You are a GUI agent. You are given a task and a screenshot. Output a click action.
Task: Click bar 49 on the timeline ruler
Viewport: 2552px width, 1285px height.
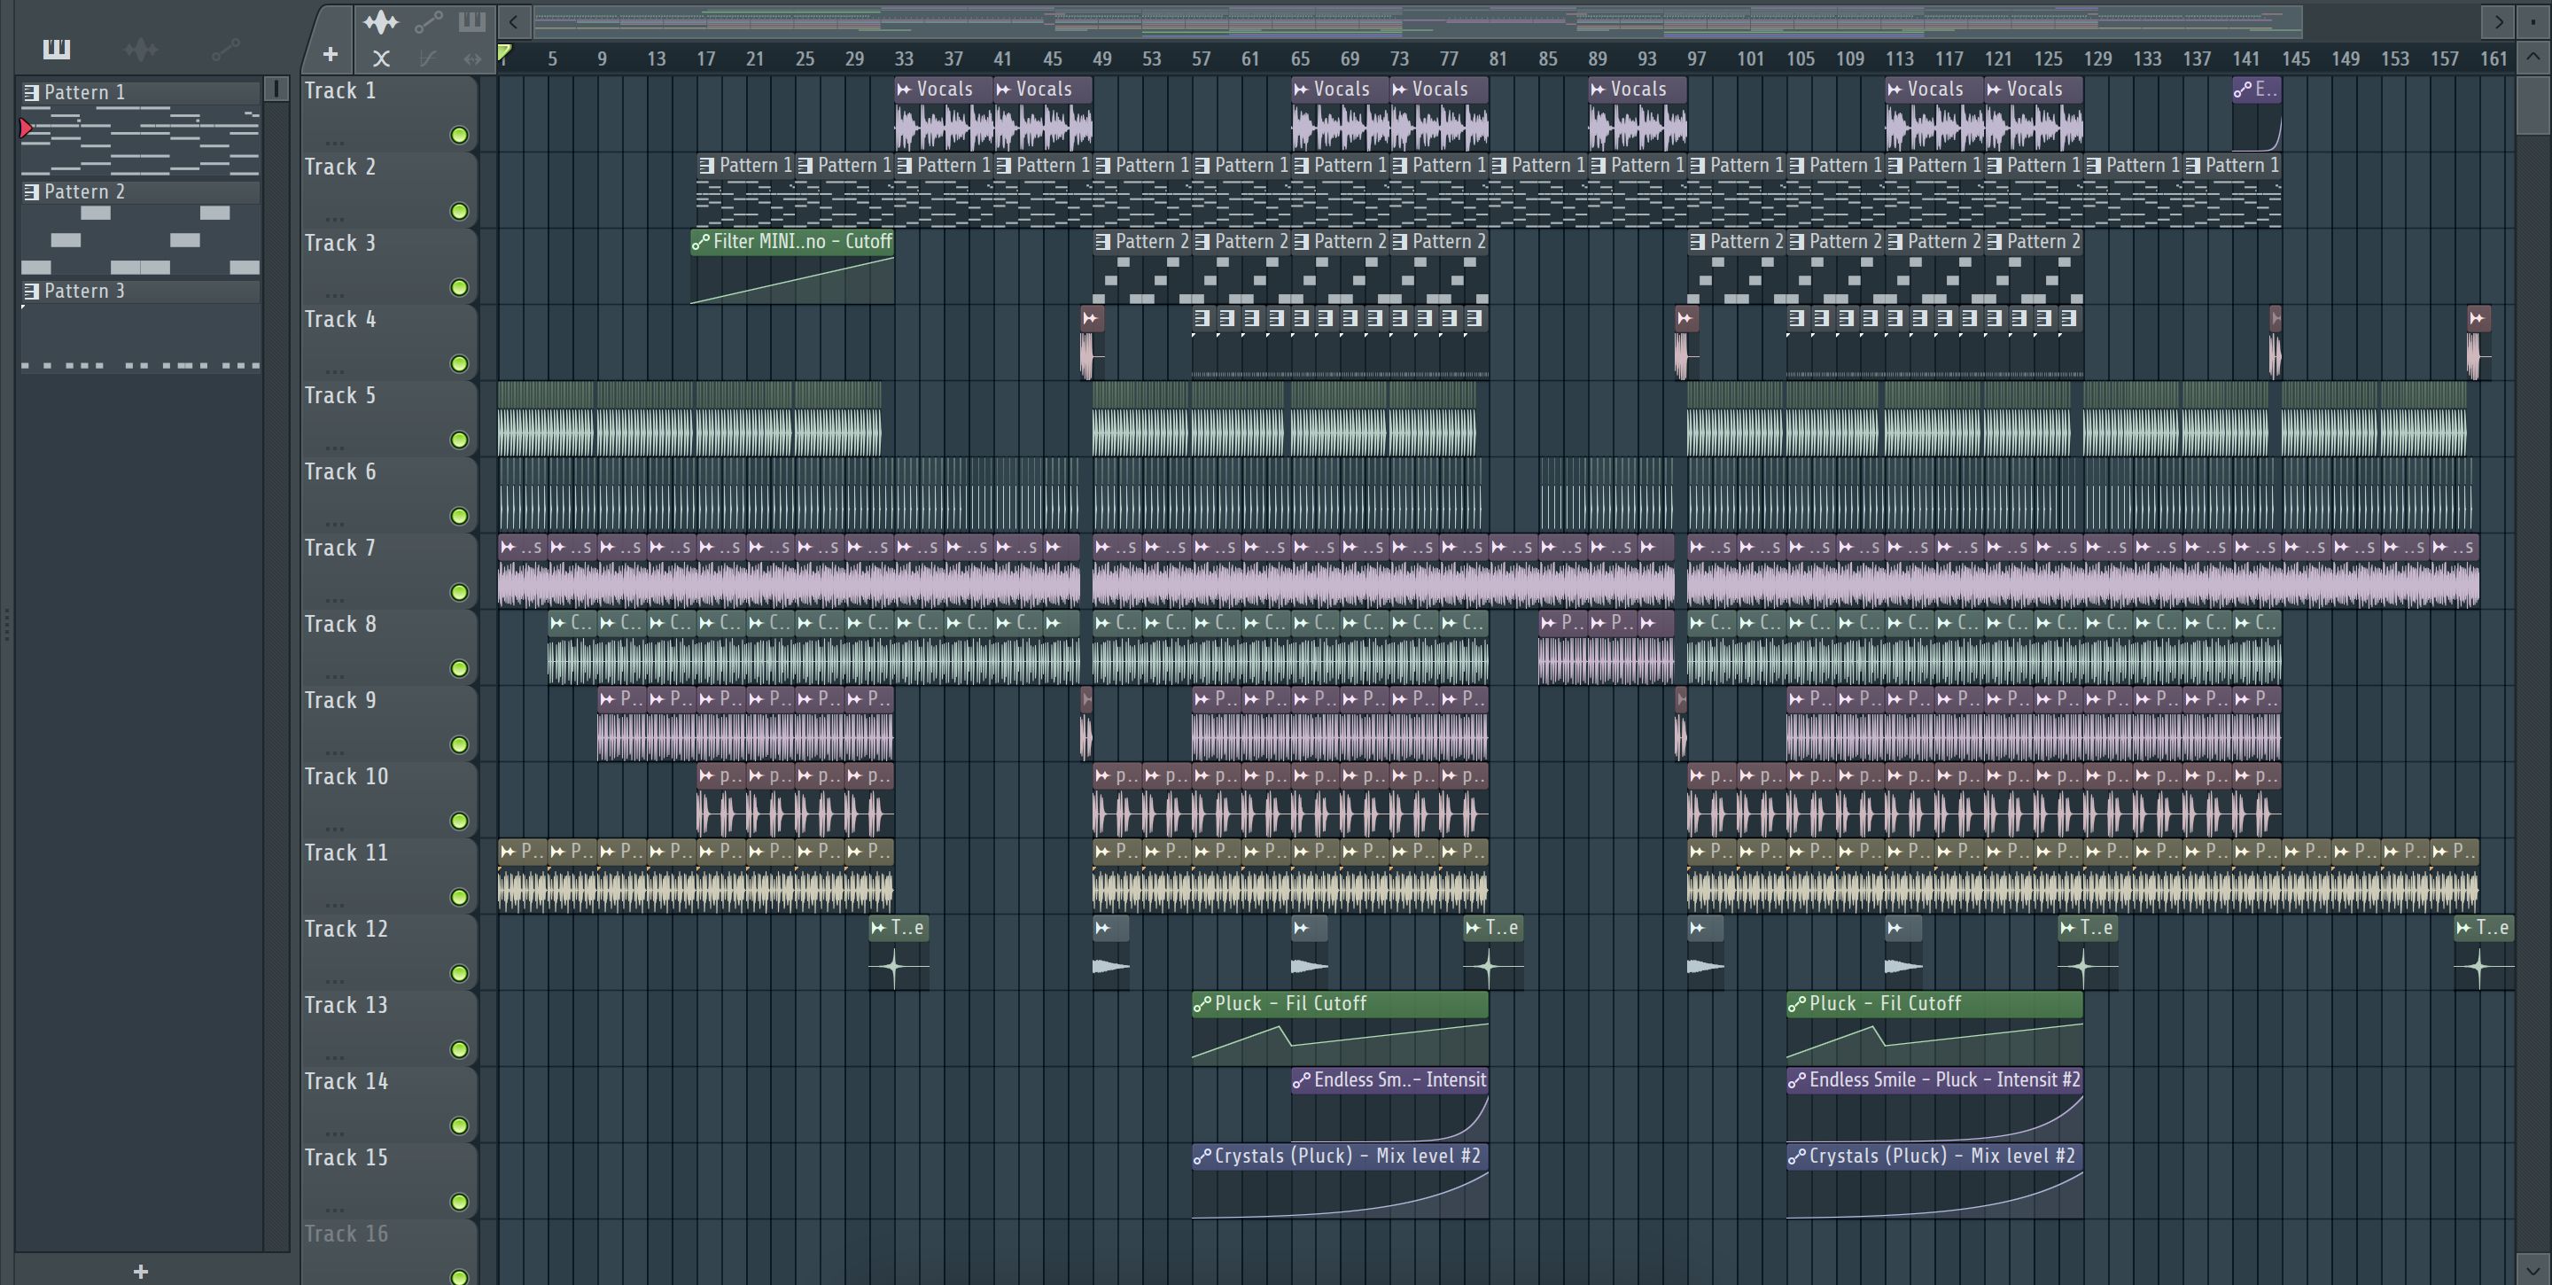tap(1101, 58)
